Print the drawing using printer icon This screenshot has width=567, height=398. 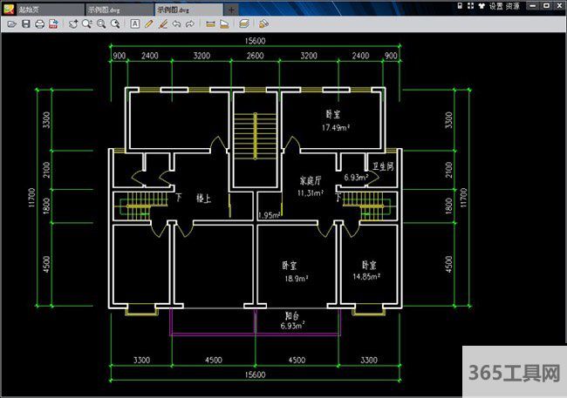click(x=39, y=24)
